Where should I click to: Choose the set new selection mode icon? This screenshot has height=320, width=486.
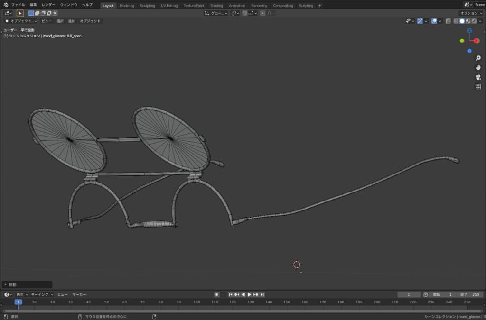click(x=31, y=13)
